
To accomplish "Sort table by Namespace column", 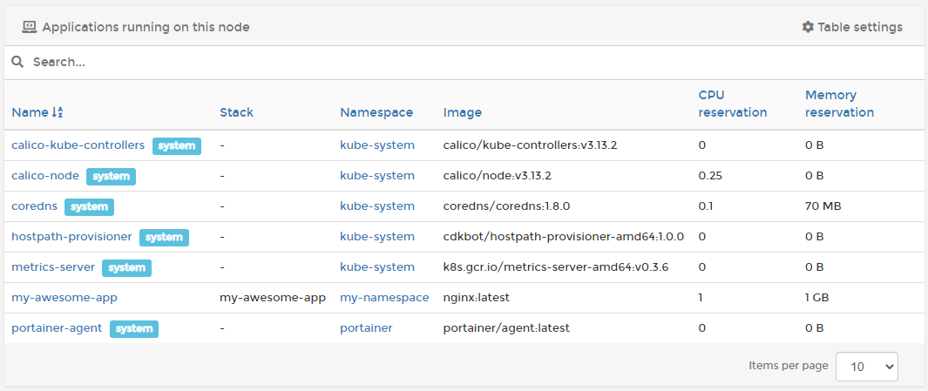I will pos(376,112).
